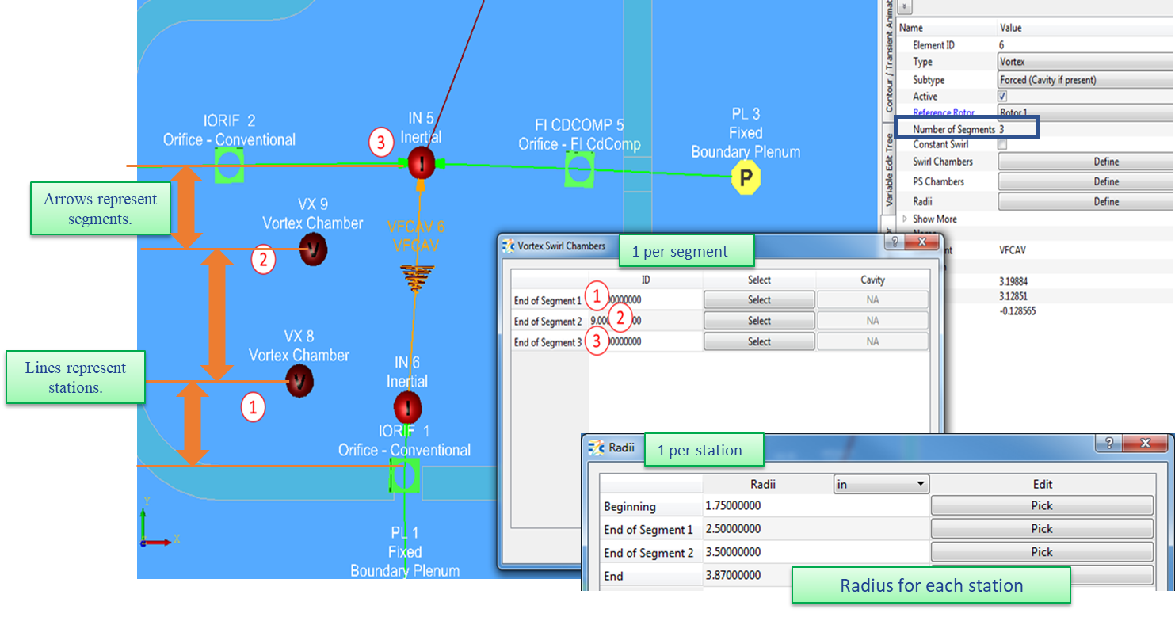Select the IORIF 1 conventional orifice element
This screenshot has width=1175, height=617.
[404, 474]
